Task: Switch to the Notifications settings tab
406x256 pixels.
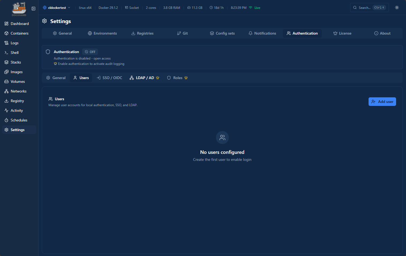Action: coord(262,33)
